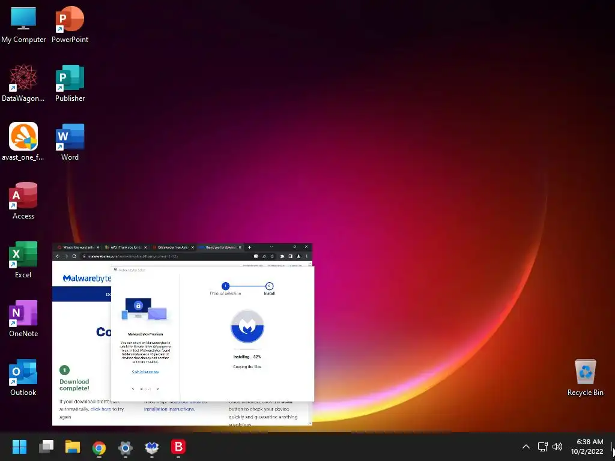This screenshot has height=461, width=615.
Task: Bookmark this page with the star icon
Action: coord(272,256)
